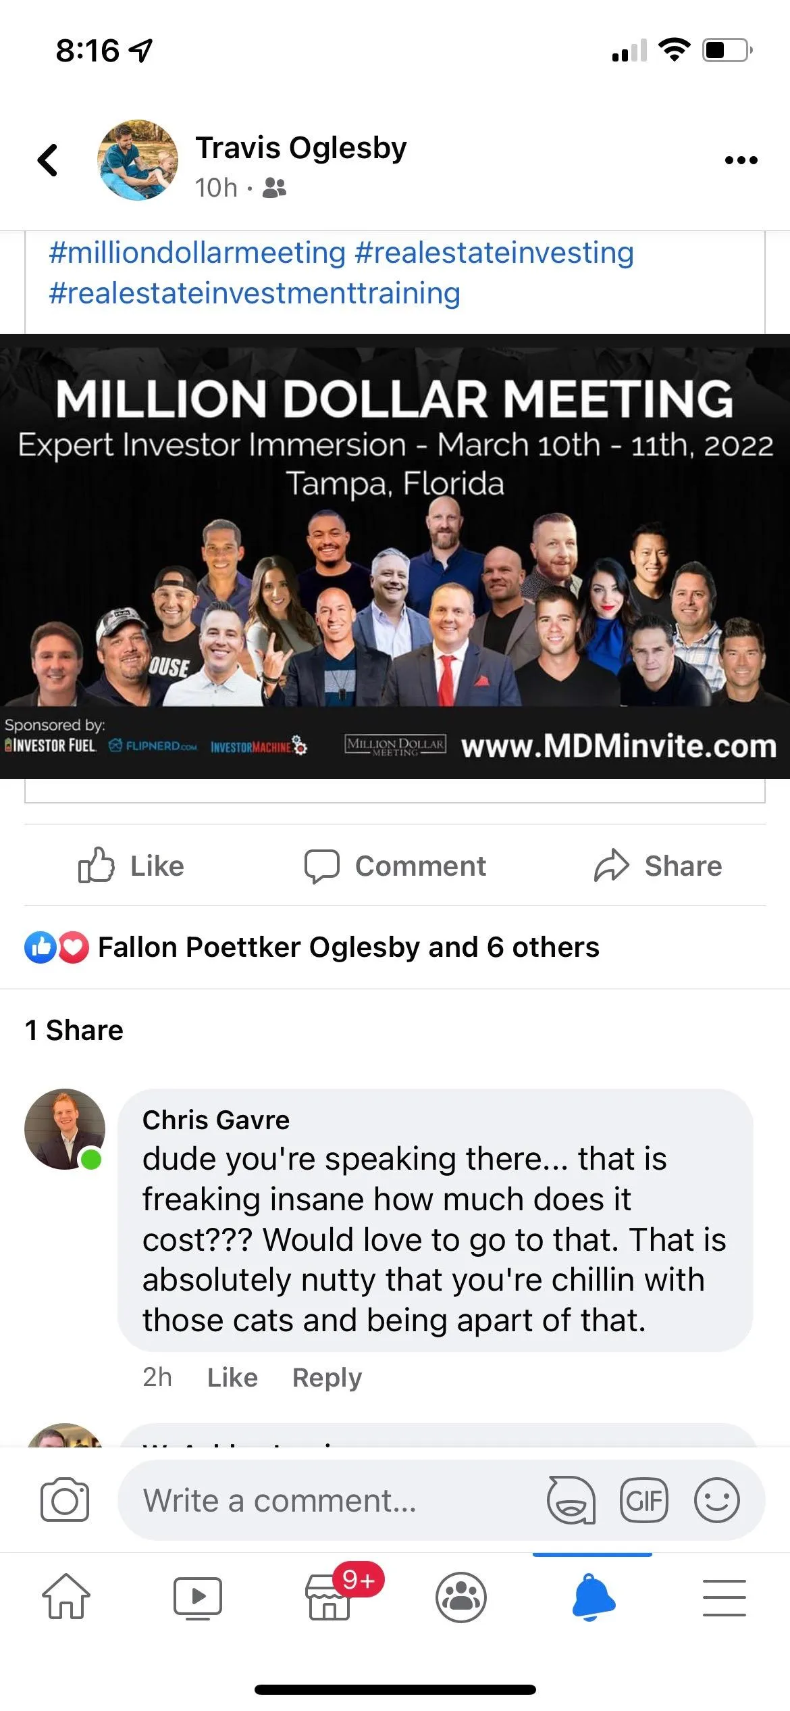Open the hamburger menu tab
790x1711 pixels.
pos(725,1597)
